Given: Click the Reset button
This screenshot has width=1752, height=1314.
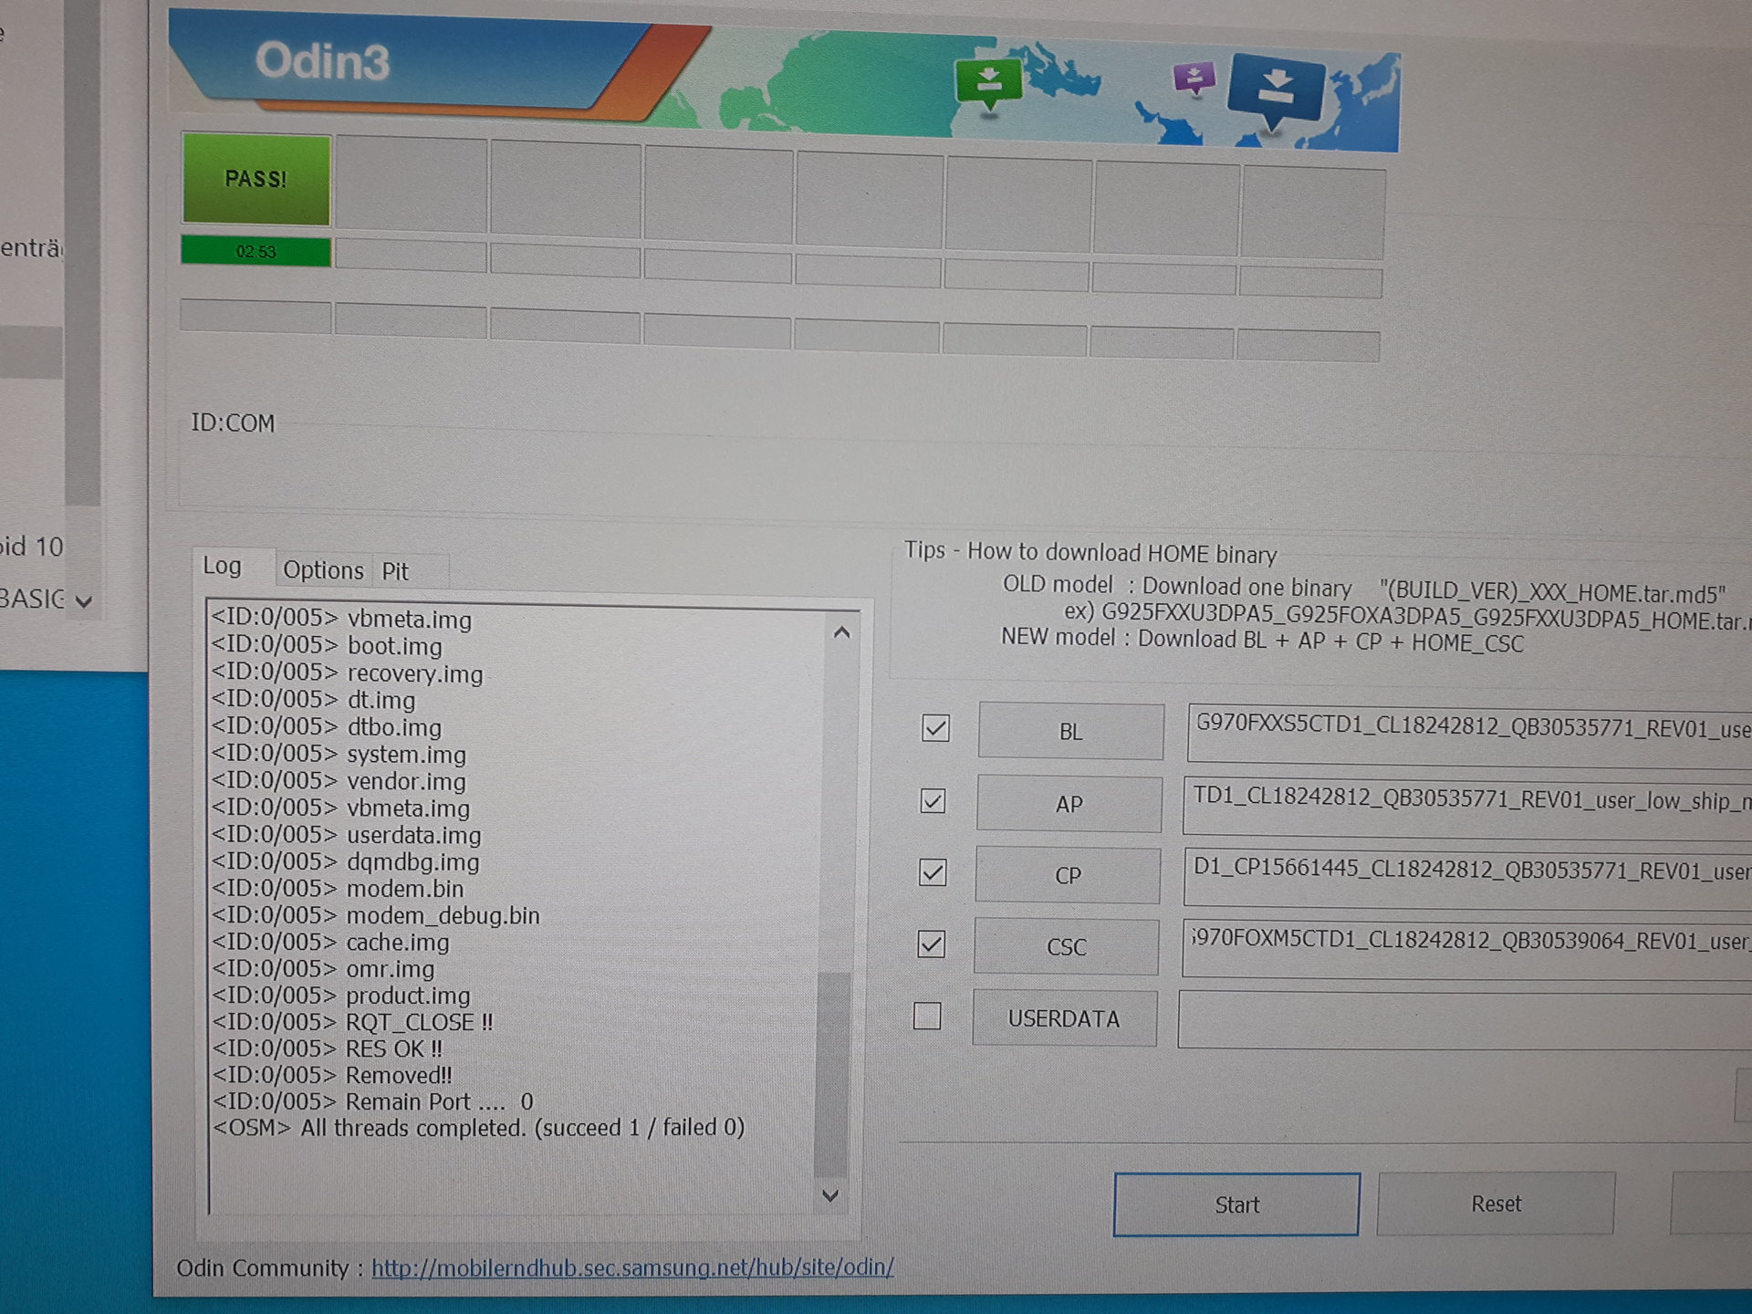Looking at the screenshot, I should (1496, 1204).
